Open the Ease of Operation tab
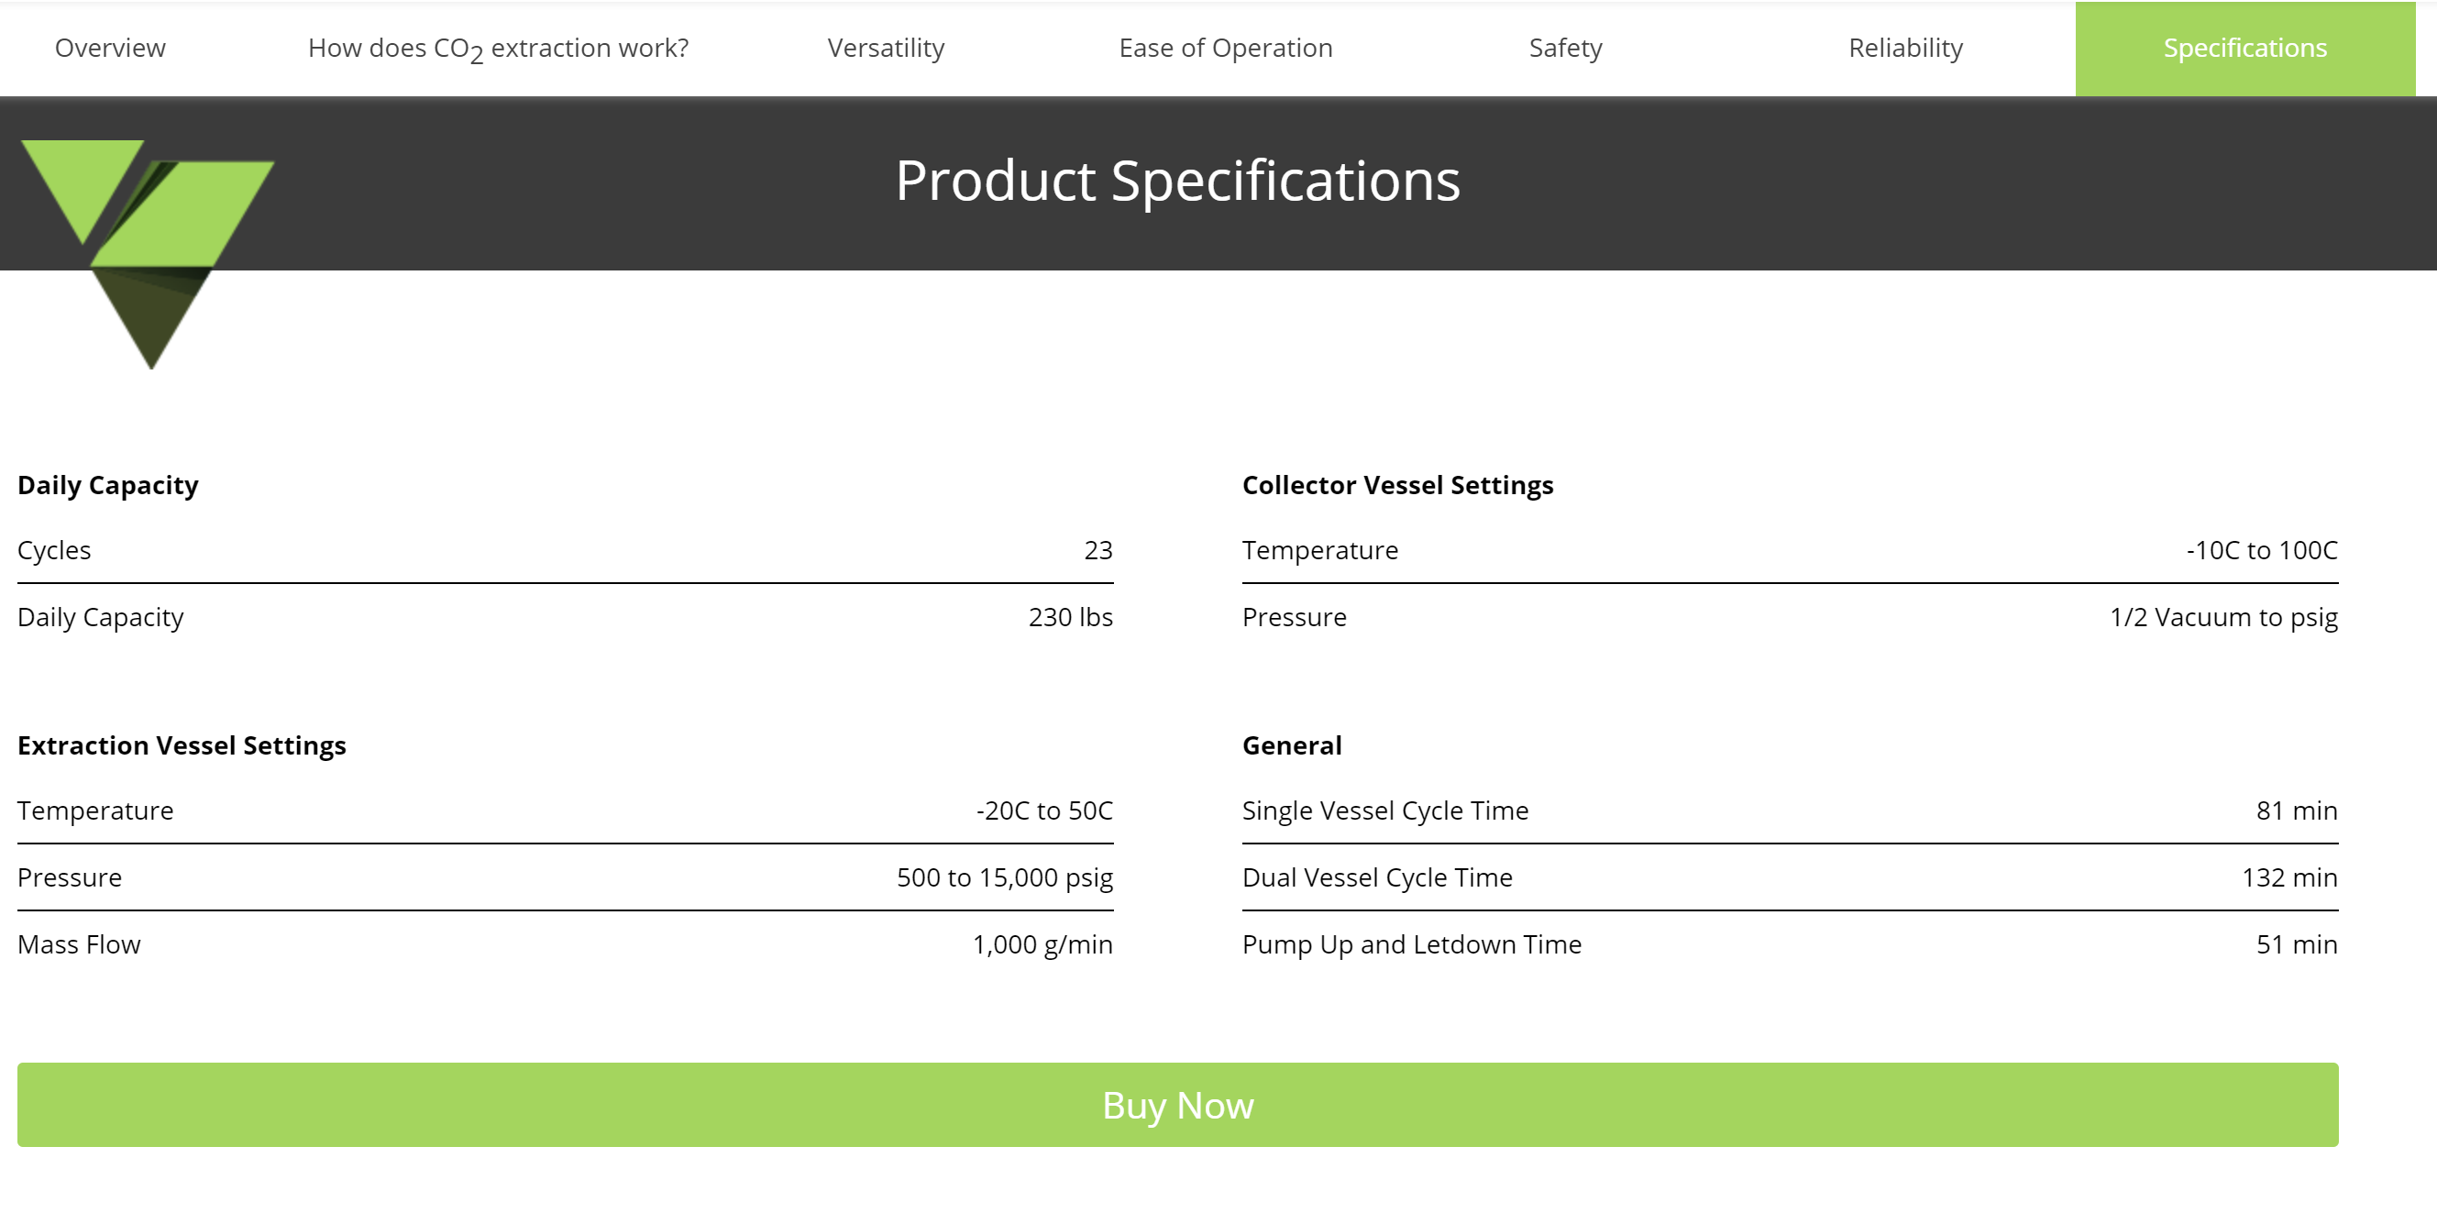 [x=1225, y=49]
